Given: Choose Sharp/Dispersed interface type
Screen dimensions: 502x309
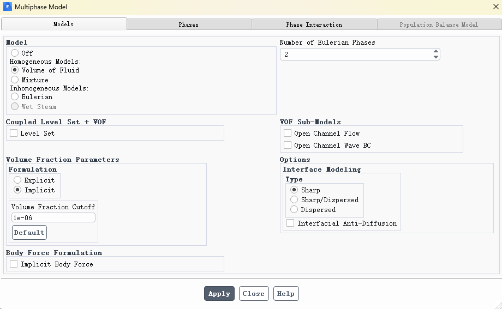Looking at the screenshot, I should tap(294, 199).
